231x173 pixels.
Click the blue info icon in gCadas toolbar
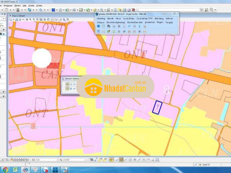98,27
